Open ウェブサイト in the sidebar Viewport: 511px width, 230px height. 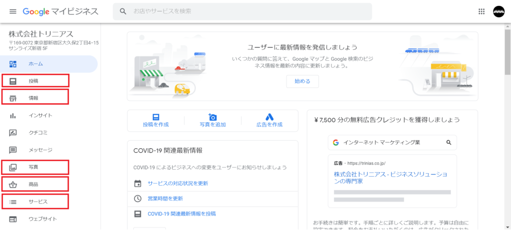[49, 219]
